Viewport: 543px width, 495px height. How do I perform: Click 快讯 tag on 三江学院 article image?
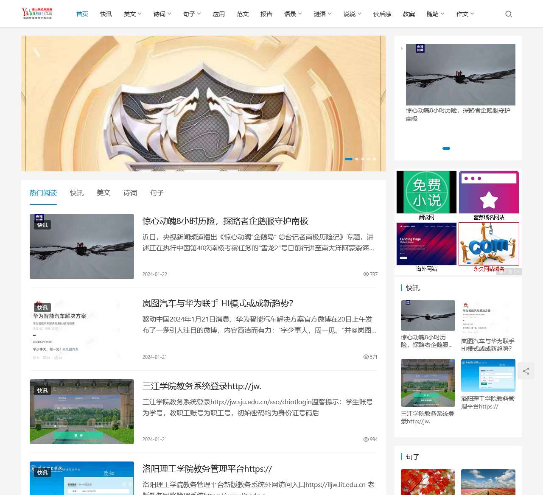pyautogui.click(x=42, y=390)
